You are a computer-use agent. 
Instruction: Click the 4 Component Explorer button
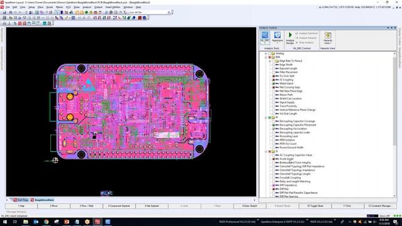[119, 206]
